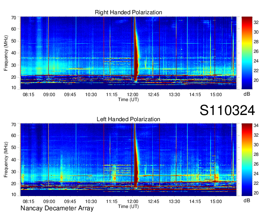Click the 14:15 tick under the bottom plot
The width and height of the screenshot is (263, 213).
[195, 201]
